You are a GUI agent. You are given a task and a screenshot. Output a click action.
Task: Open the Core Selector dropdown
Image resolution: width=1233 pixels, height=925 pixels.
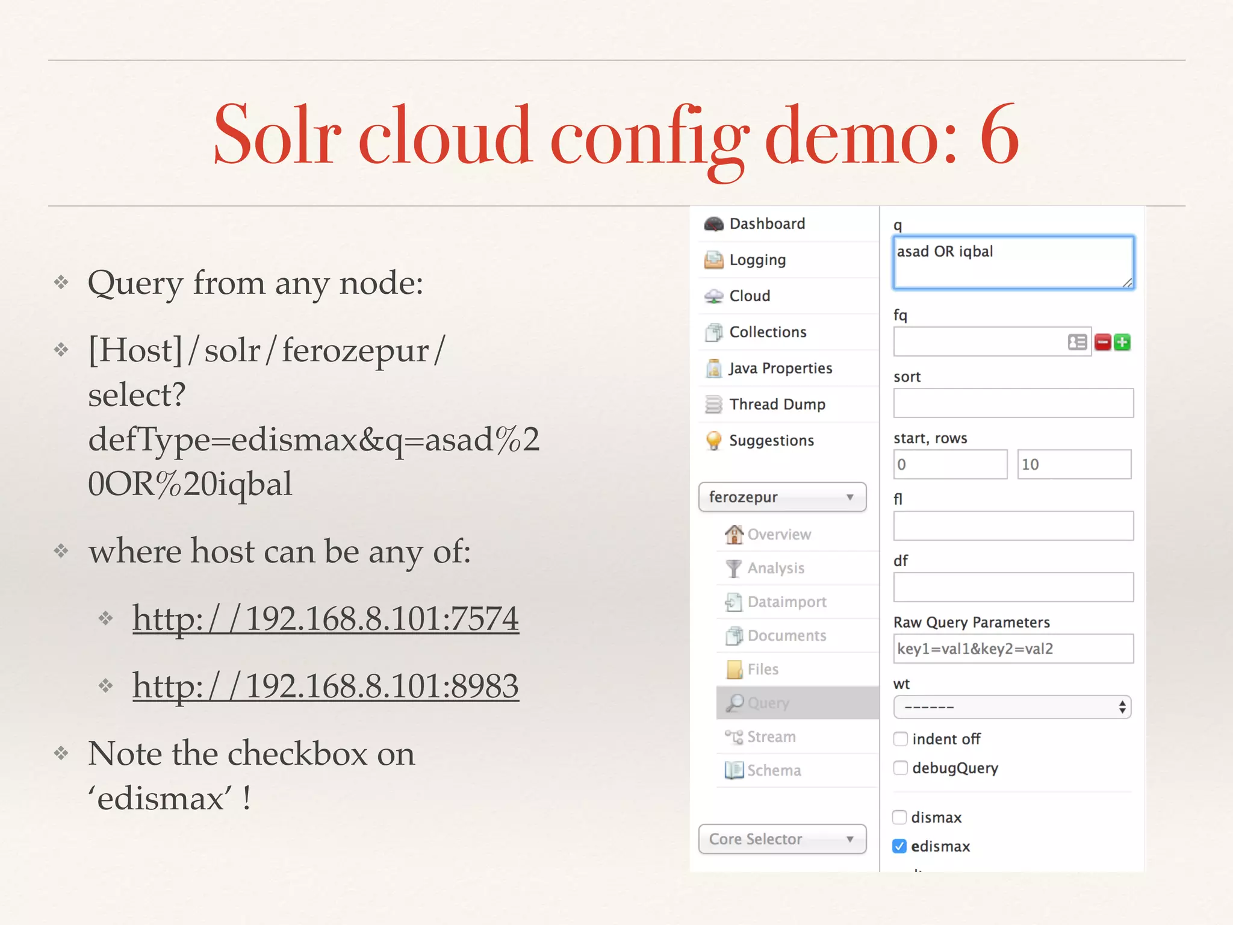click(782, 839)
